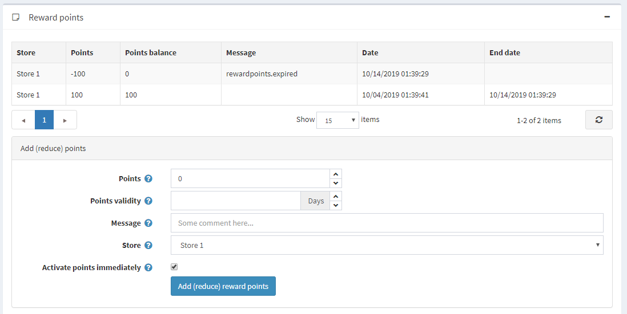Click help icon for Activate points immediately

click(148, 268)
